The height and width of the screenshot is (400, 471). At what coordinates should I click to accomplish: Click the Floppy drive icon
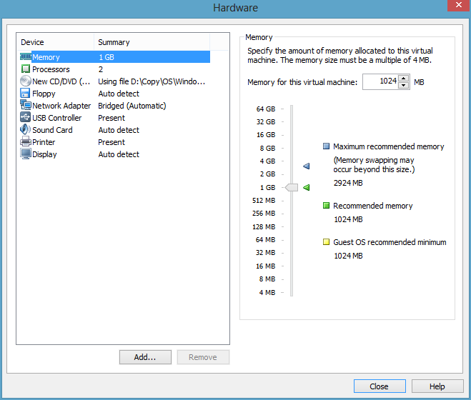(x=26, y=94)
